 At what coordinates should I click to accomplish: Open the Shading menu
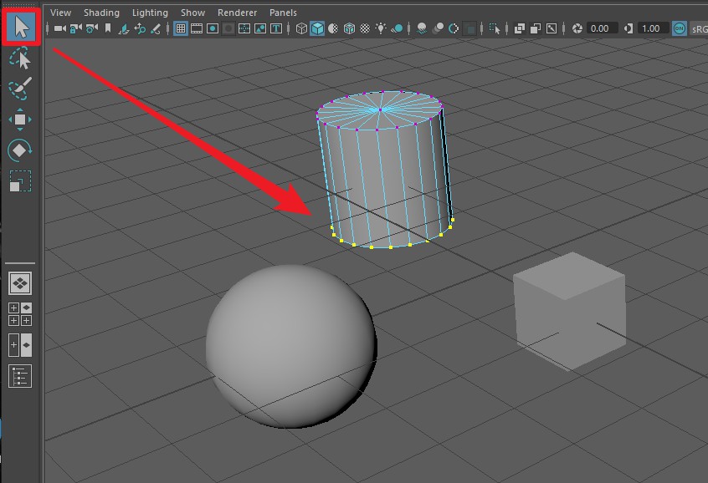coord(101,13)
